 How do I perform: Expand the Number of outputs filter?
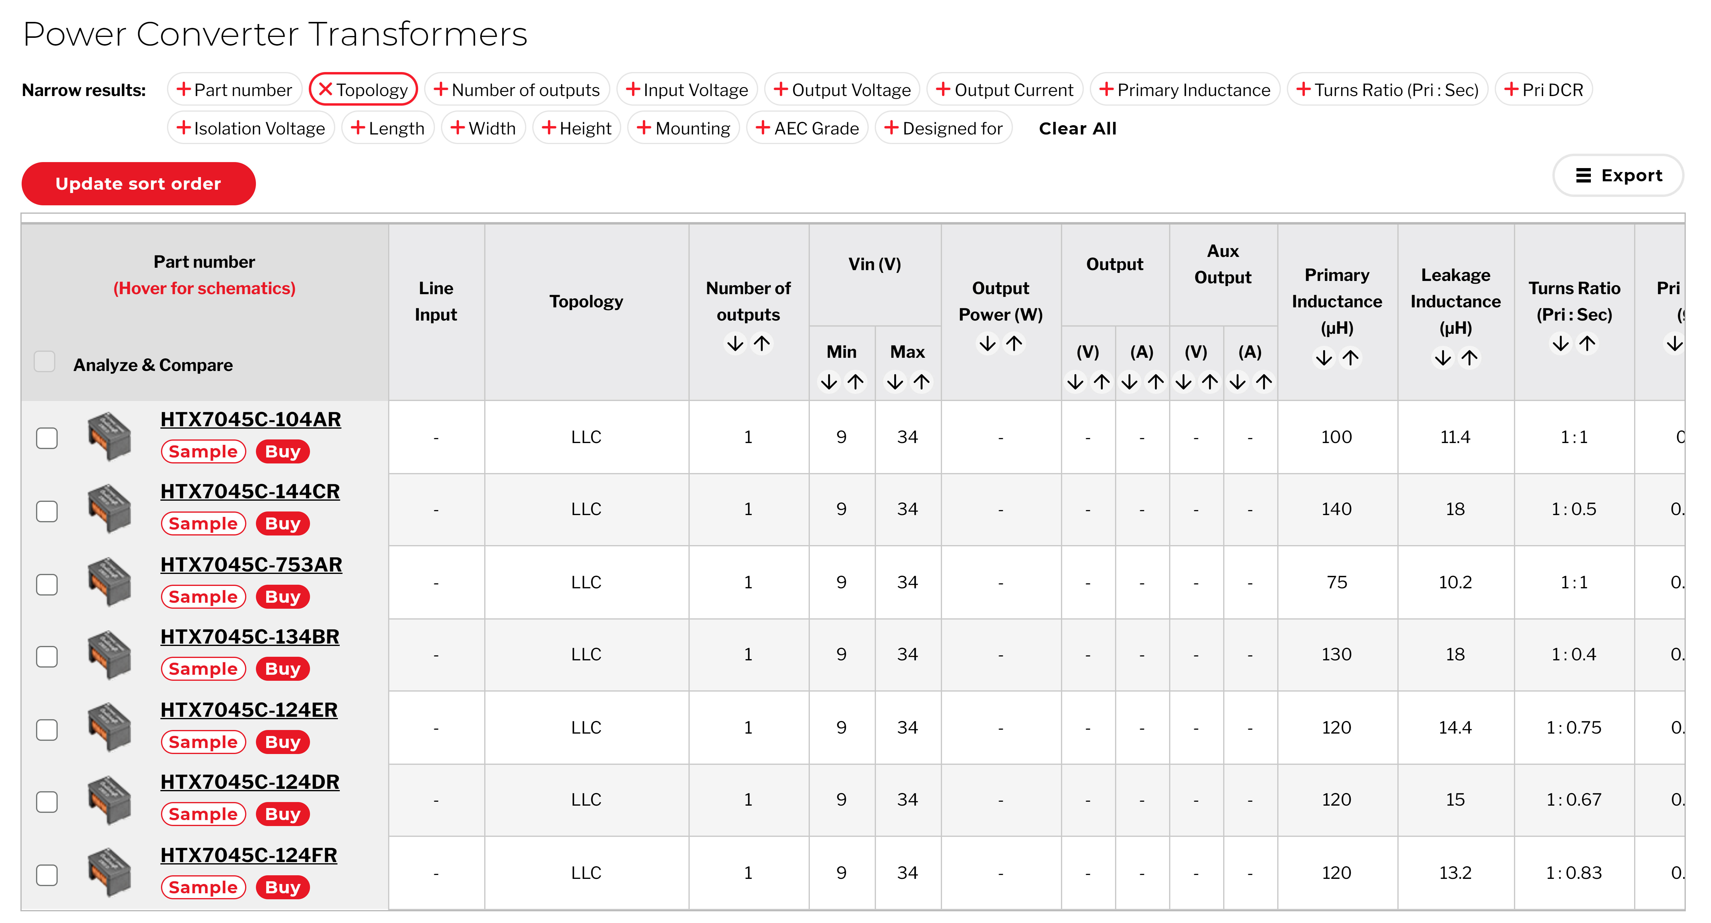point(517,89)
